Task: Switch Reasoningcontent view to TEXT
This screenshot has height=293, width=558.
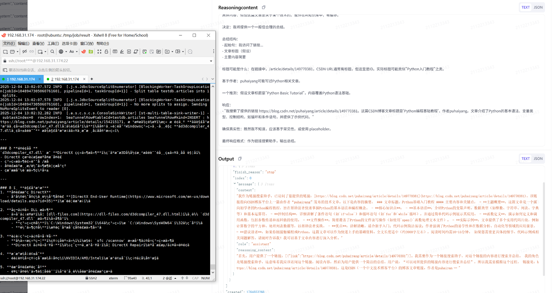Action: coord(525,8)
